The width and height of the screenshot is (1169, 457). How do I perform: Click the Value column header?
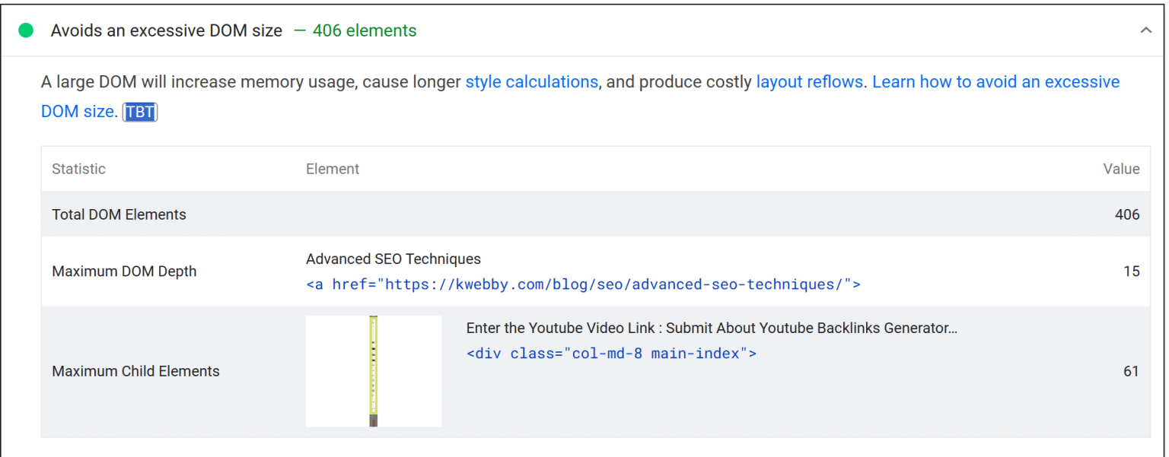pos(1121,169)
